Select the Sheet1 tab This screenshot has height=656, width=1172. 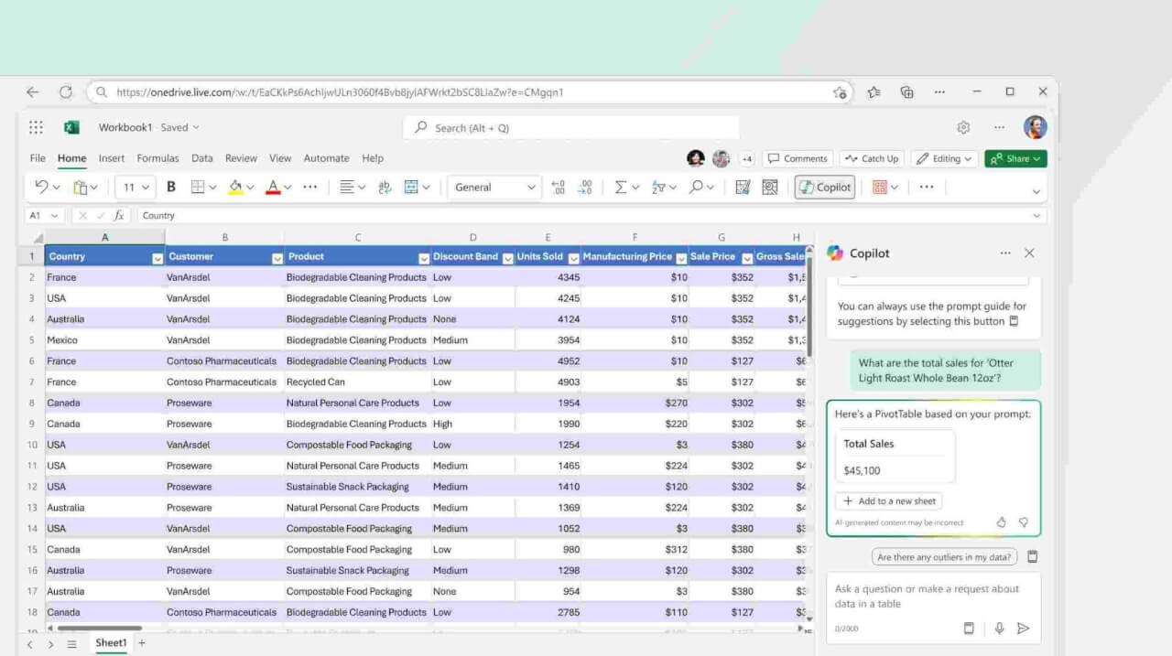click(111, 643)
